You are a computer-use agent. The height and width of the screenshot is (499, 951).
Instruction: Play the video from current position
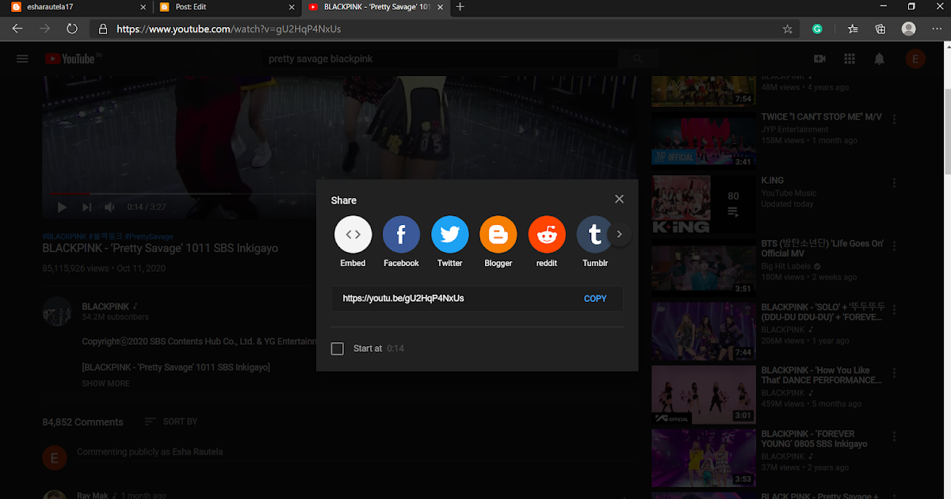pos(61,207)
